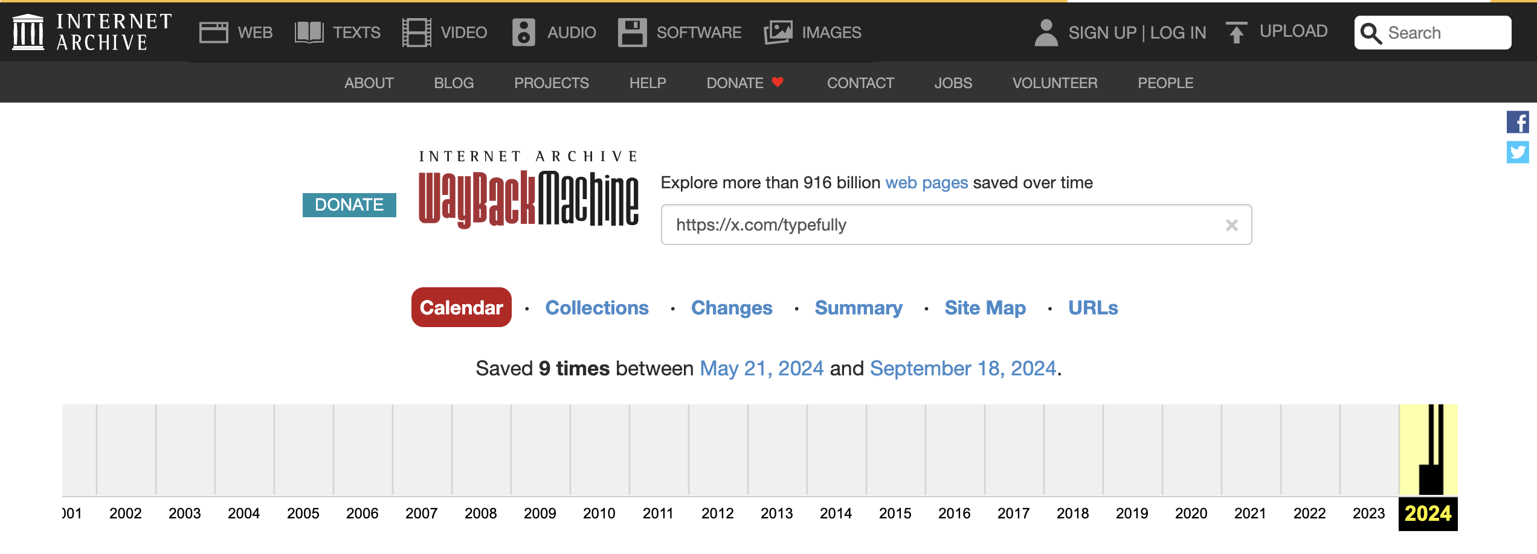This screenshot has height=554, width=1537.
Task: Switch to the Summary tab
Action: click(x=859, y=308)
